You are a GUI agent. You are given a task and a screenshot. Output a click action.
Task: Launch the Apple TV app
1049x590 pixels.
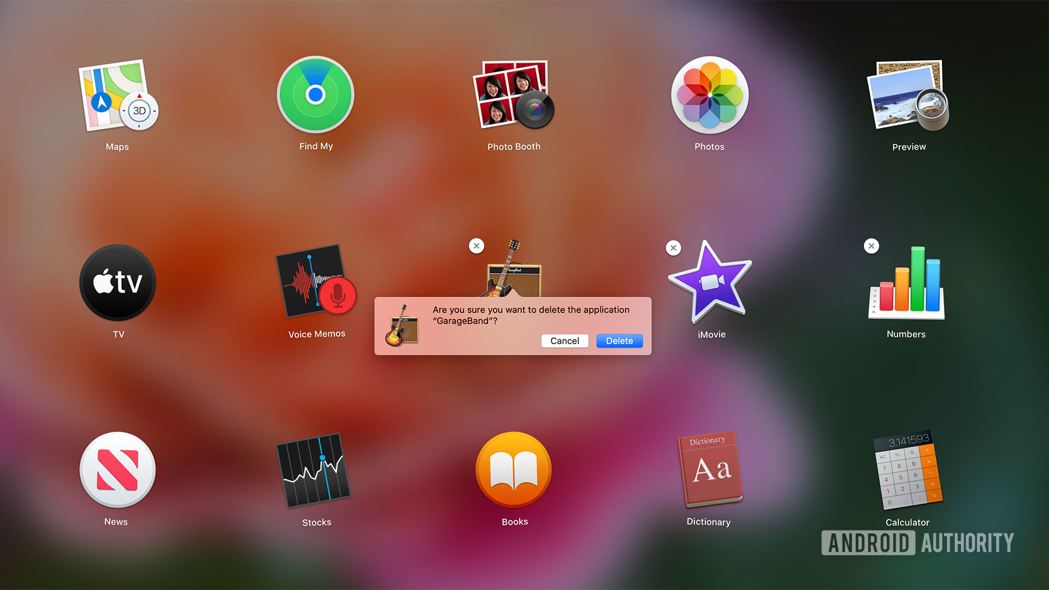(x=117, y=282)
